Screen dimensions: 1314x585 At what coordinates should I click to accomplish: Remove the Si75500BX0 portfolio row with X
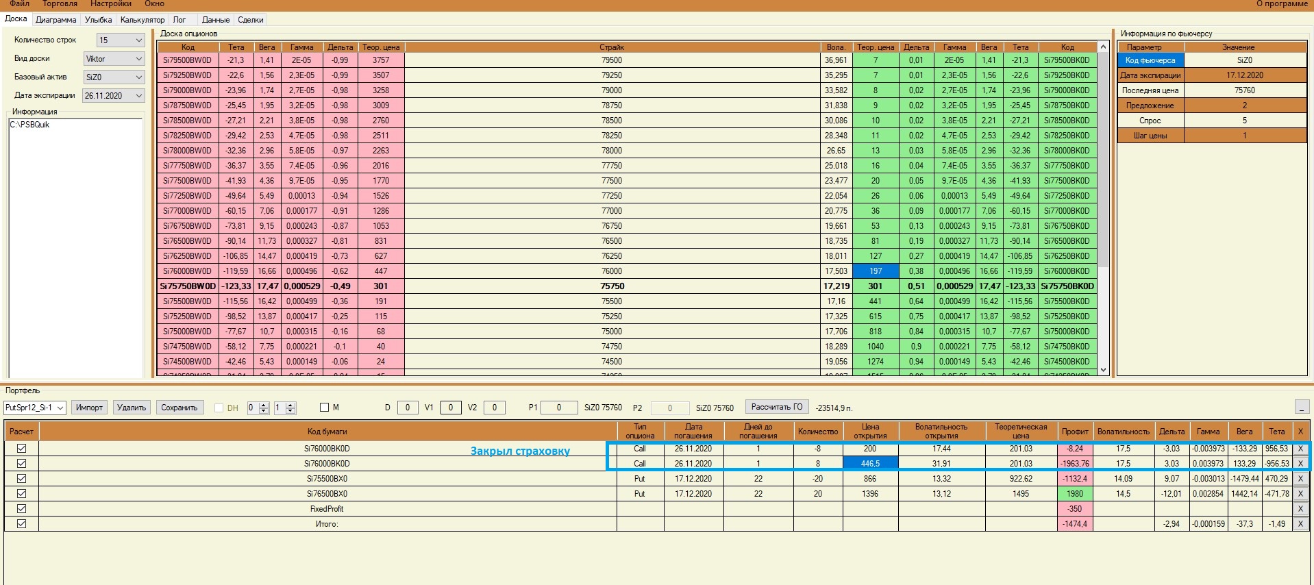tap(1300, 479)
